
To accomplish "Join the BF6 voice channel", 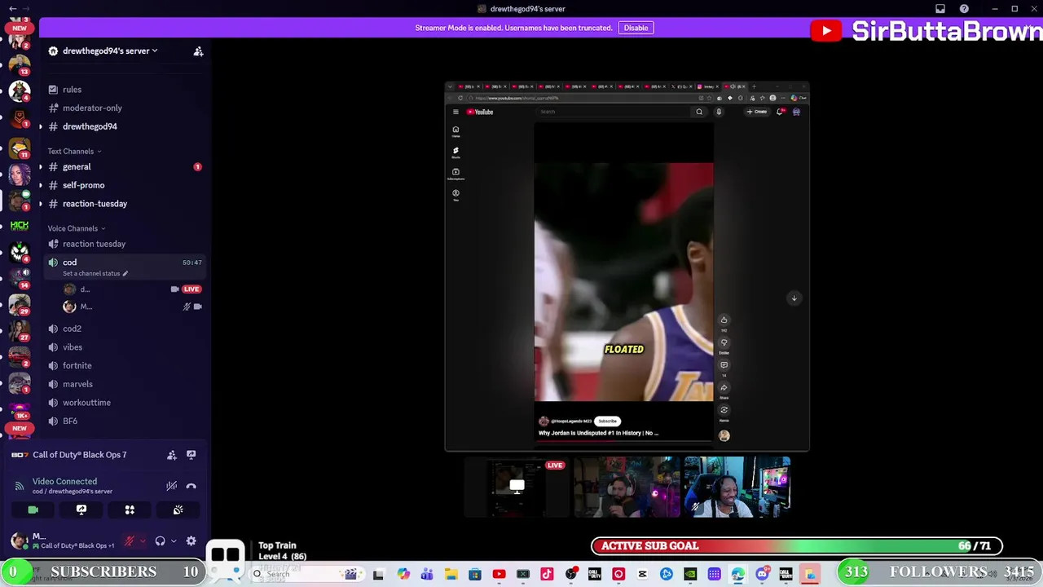I will (124, 421).
